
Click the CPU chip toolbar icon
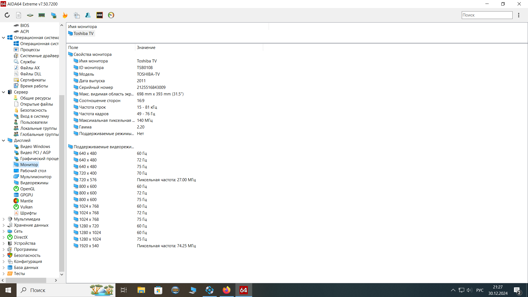[x=30, y=15]
